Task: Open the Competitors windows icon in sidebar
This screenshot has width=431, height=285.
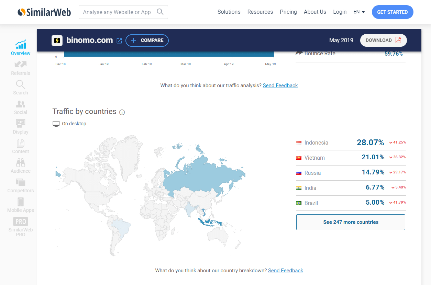Action: 21,182
